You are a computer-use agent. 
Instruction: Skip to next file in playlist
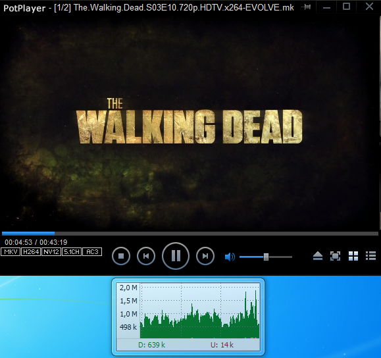point(205,256)
